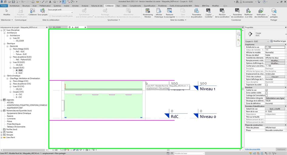The image size is (287, 155).
Task: Click the Vues partagées icon
Action: point(274,11)
